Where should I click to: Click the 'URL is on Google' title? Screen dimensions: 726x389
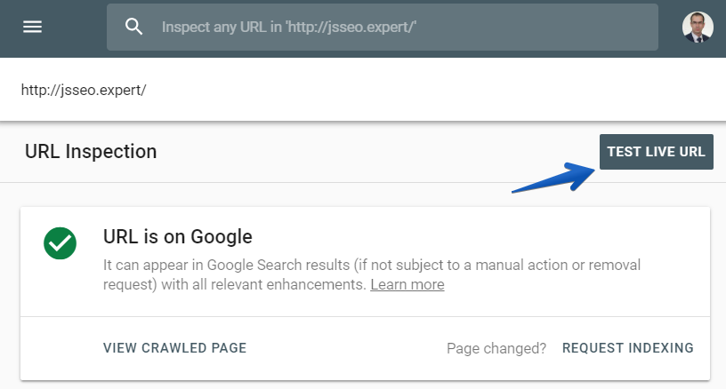pos(178,236)
